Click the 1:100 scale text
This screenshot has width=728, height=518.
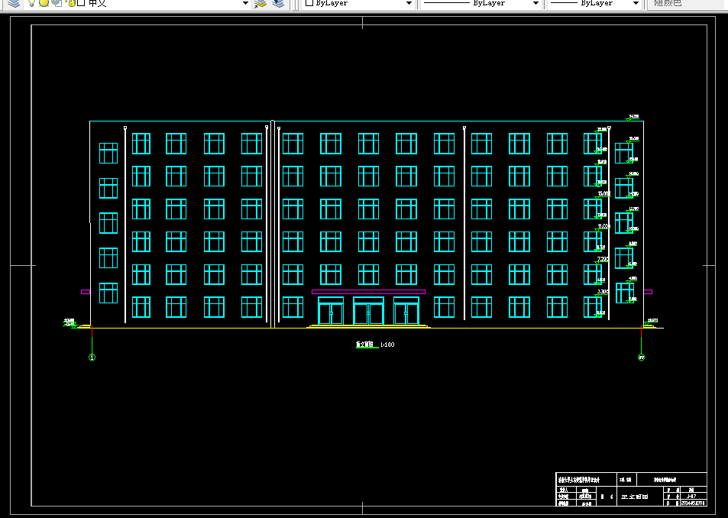(387, 345)
